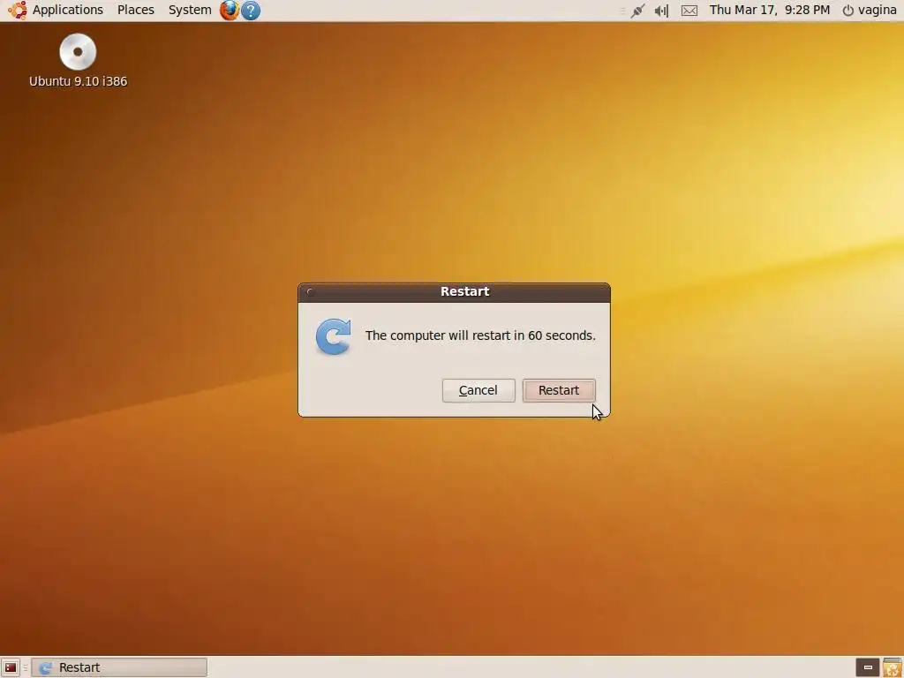Open the volume control icon
This screenshot has width=904, height=678.
coord(662,11)
